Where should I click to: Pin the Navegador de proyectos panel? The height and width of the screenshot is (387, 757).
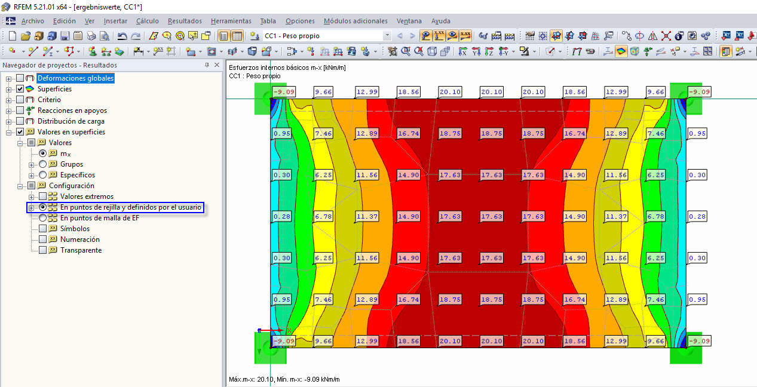click(x=207, y=65)
